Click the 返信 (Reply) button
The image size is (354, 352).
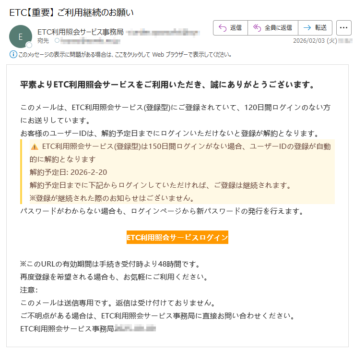click(x=230, y=28)
